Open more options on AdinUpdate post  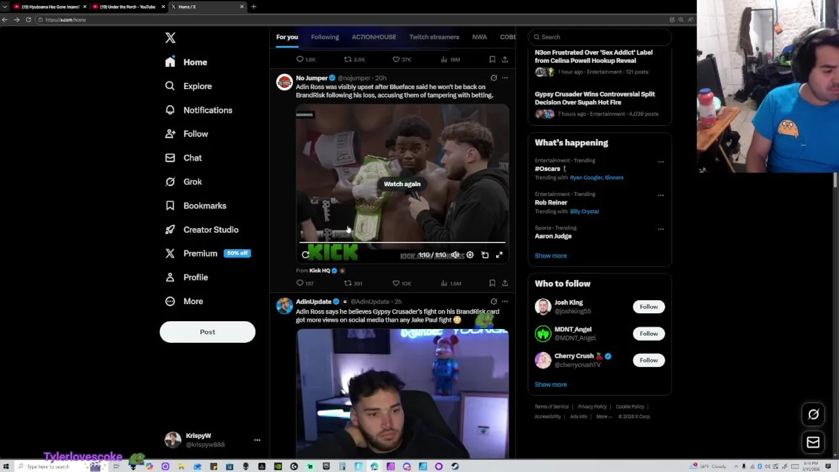pos(505,302)
